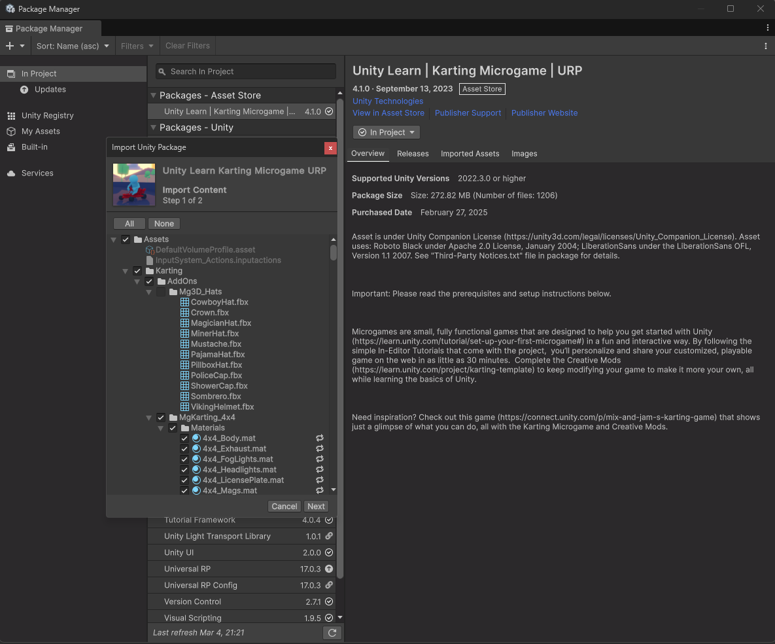Click the 4x4_LicensePlate.mat reimport arrows icon

(320, 480)
